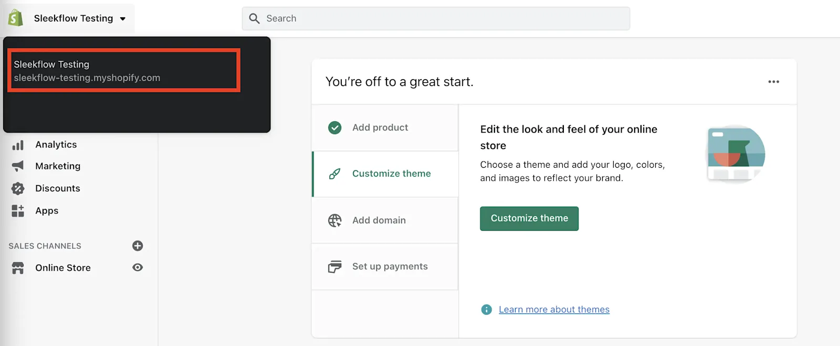Click the Online Store storefront icon
840x346 pixels.
(x=18, y=268)
